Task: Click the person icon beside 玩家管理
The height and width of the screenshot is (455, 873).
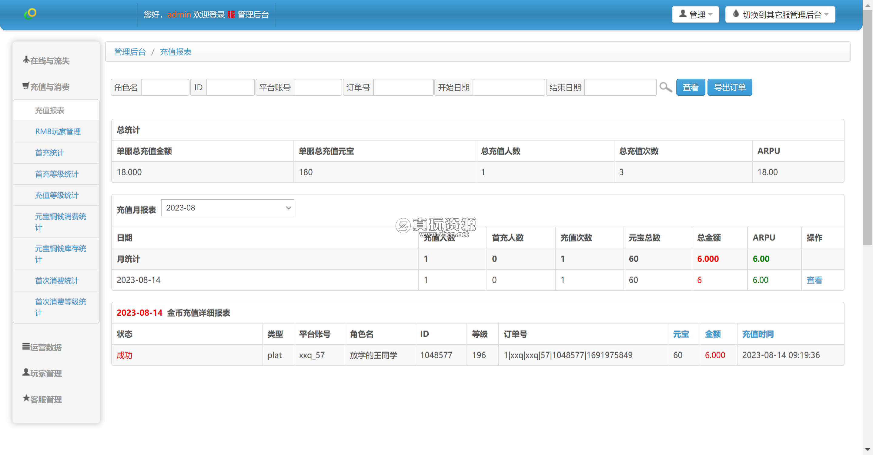Action: pyautogui.click(x=26, y=372)
